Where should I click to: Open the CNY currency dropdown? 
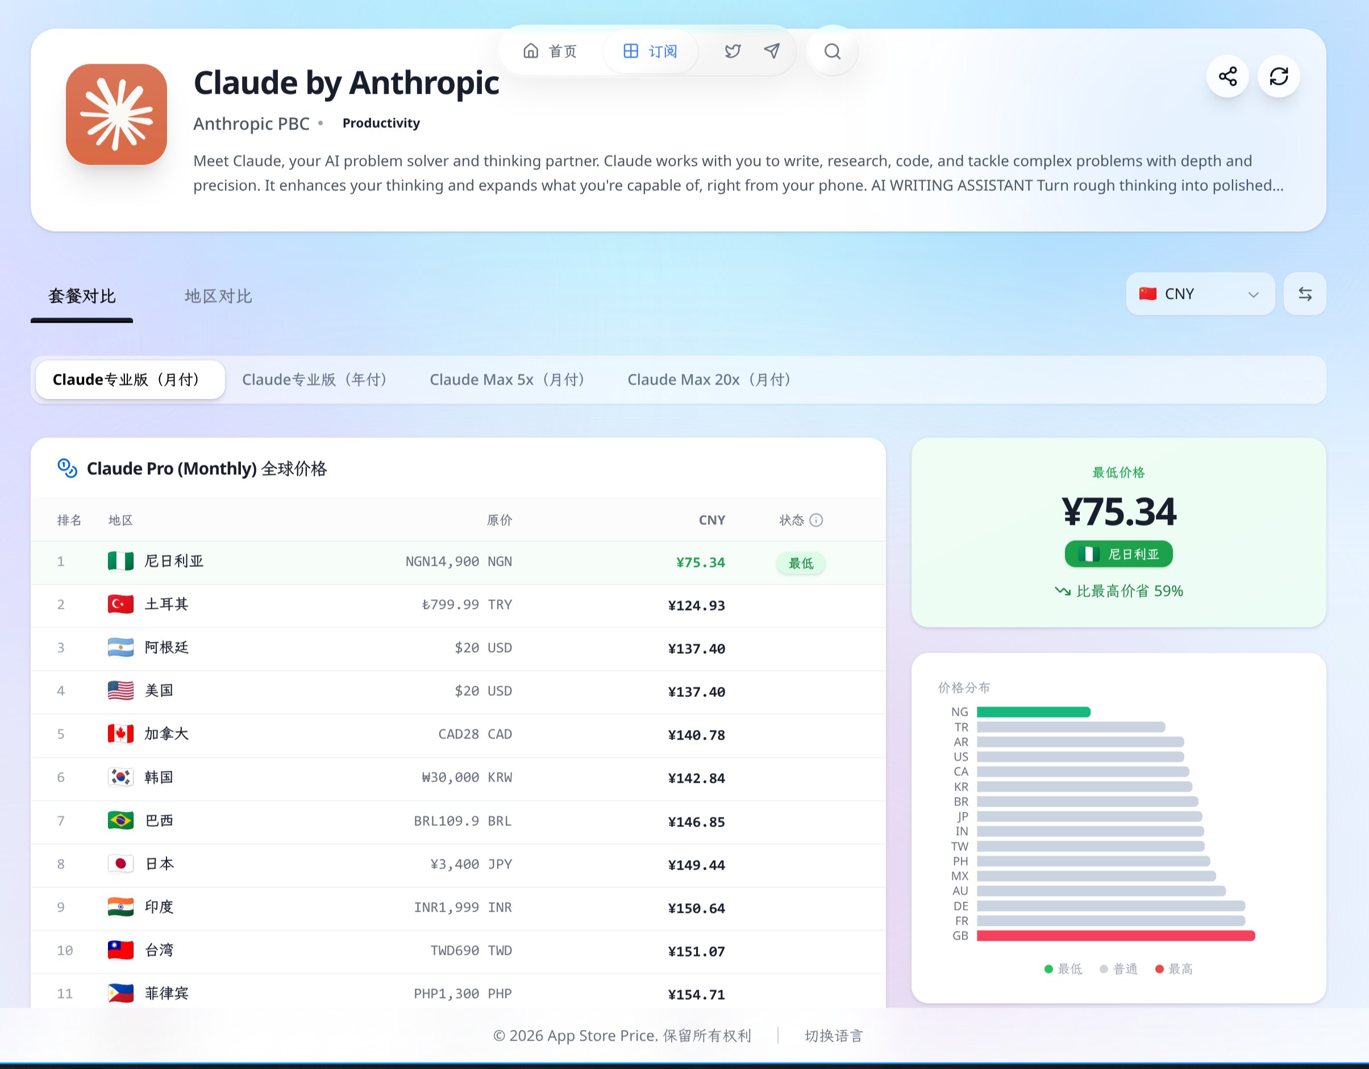click(1200, 294)
